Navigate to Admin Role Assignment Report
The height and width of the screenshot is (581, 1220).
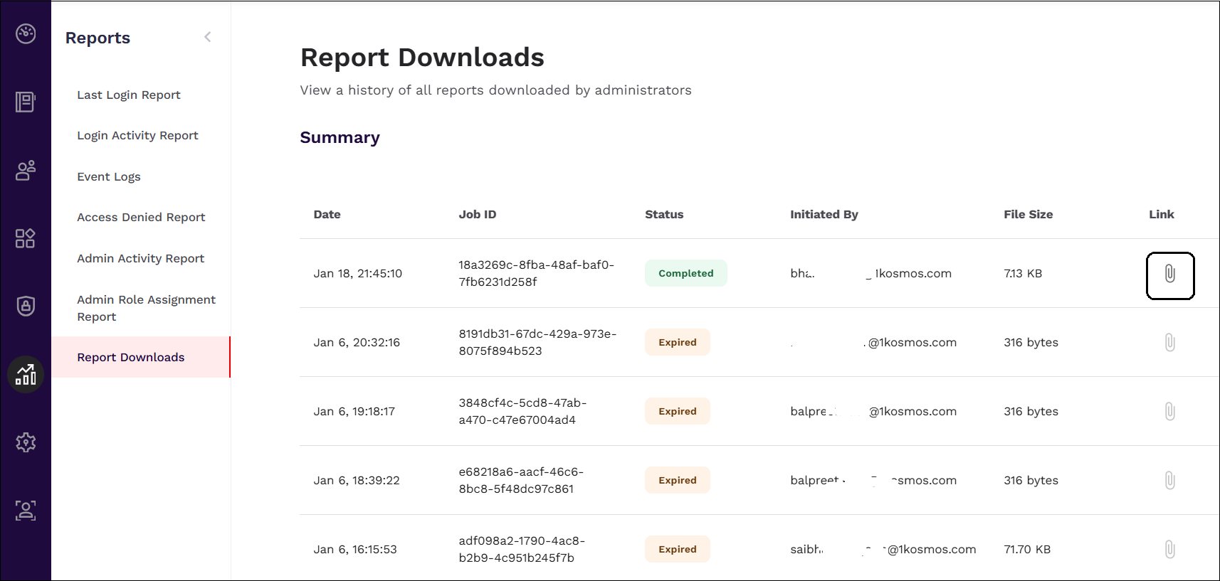pos(146,308)
